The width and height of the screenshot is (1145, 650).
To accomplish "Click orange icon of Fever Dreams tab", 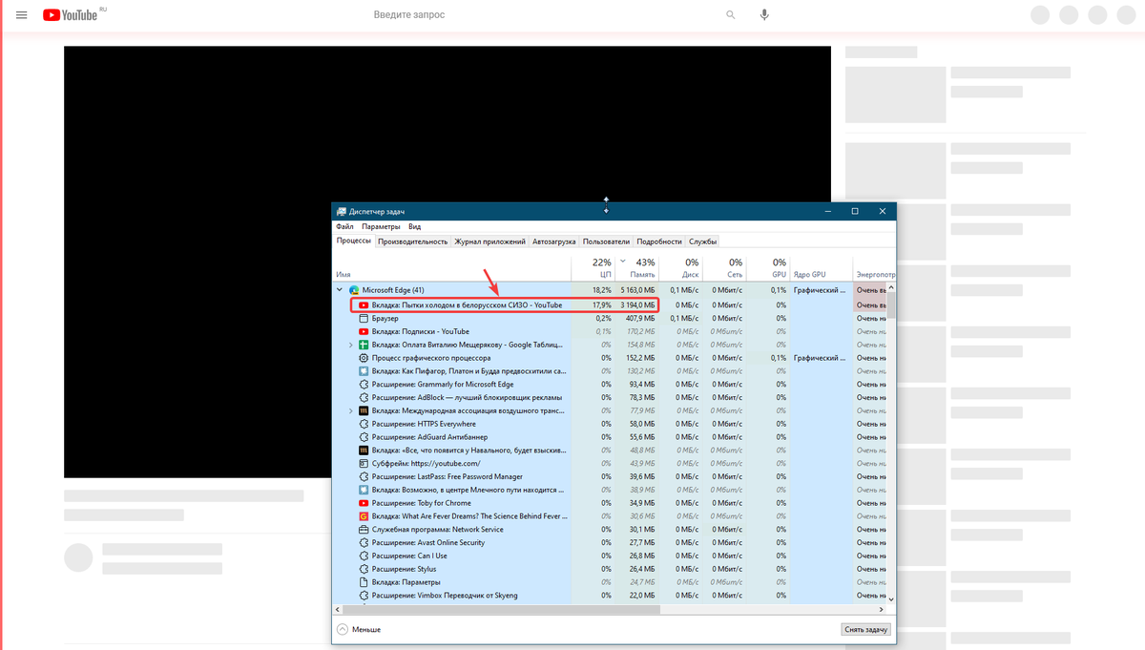I will pyautogui.click(x=364, y=516).
